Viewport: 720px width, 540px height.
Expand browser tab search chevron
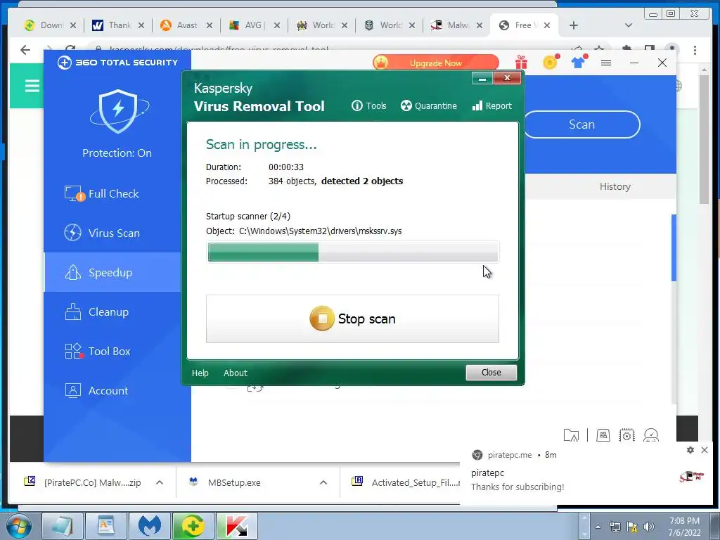click(629, 25)
